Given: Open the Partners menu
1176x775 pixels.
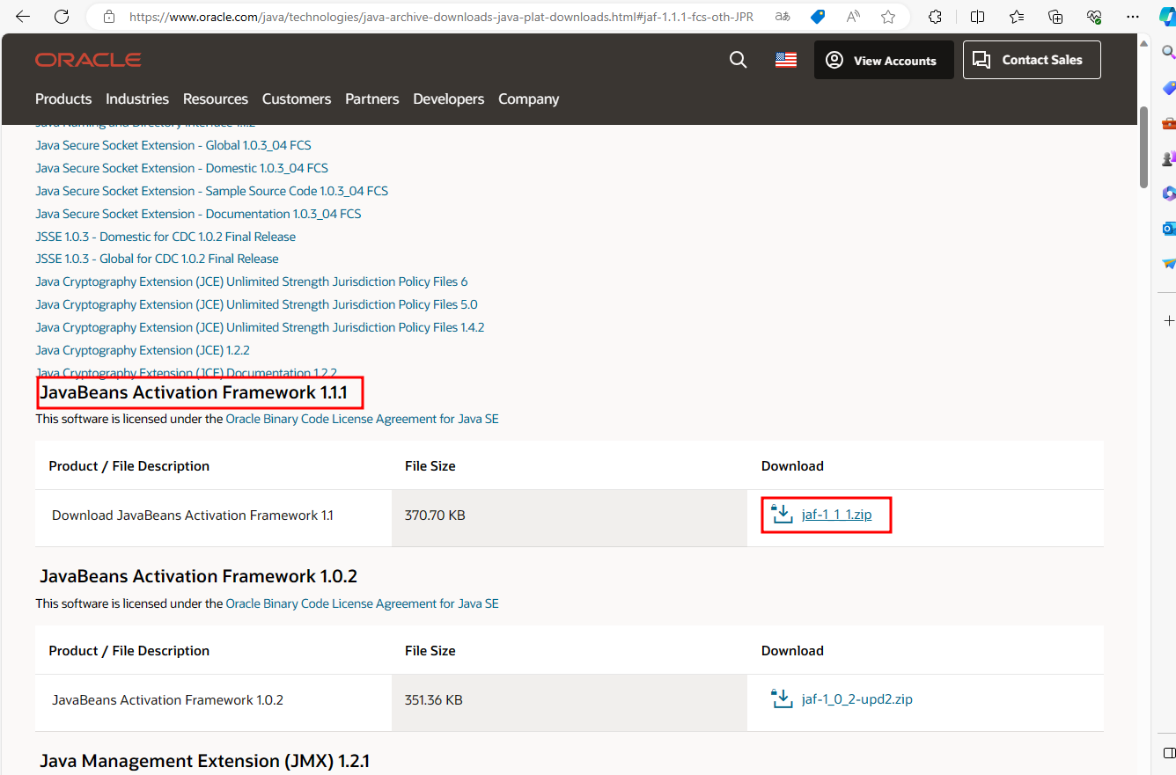Looking at the screenshot, I should click(372, 99).
